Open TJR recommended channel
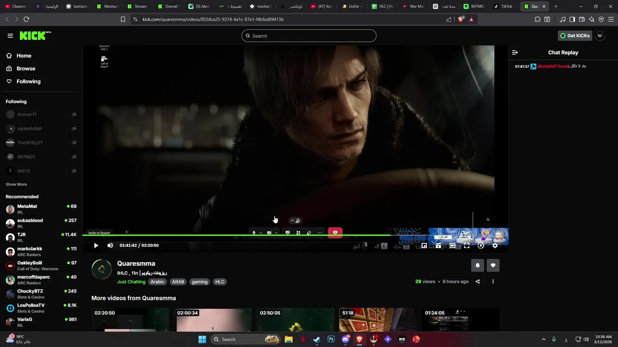 41,237
